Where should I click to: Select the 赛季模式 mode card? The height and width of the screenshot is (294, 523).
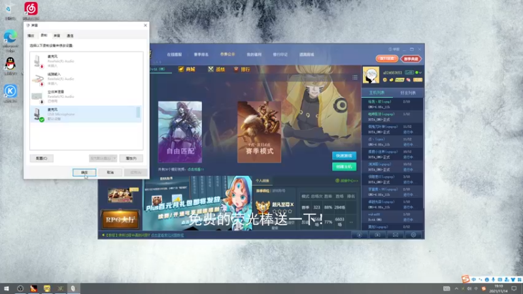259,132
